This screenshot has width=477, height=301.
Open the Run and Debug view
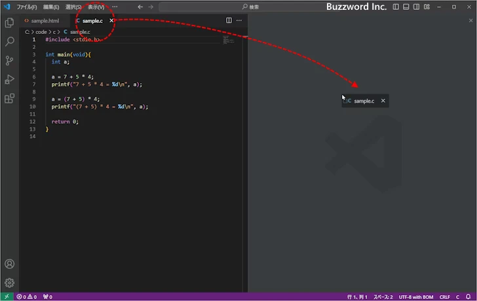coord(9,79)
